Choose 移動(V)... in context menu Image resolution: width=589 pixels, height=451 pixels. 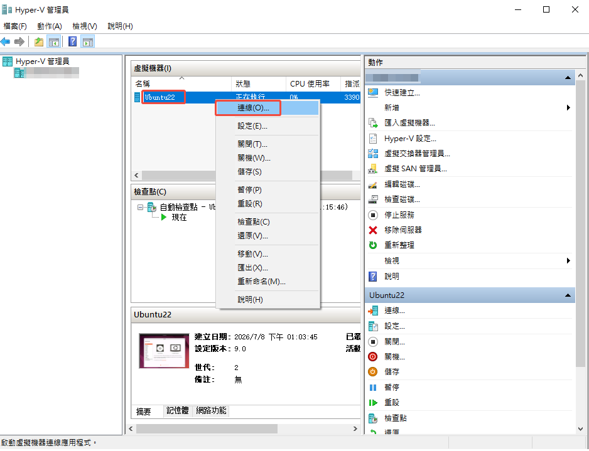[x=267, y=255]
